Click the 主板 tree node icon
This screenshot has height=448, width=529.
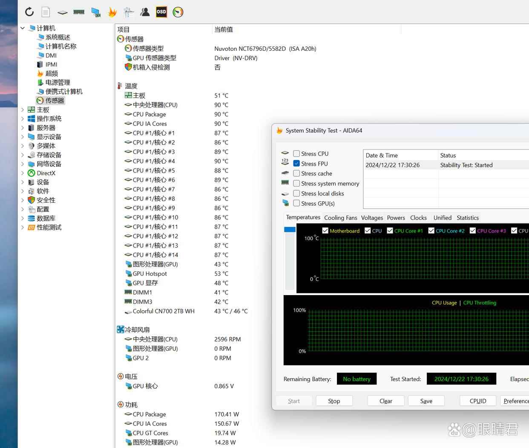tap(31, 110)
